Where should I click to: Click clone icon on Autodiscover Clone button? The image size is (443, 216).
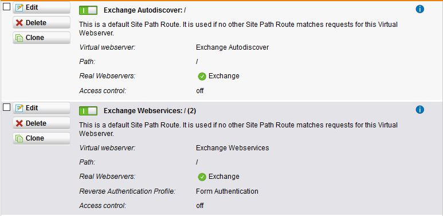tap(19, 38)
